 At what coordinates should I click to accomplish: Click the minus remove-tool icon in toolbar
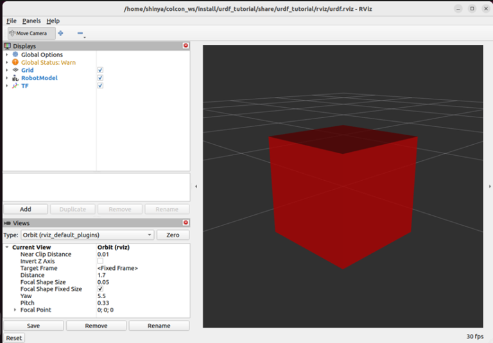tap(80, 33)
